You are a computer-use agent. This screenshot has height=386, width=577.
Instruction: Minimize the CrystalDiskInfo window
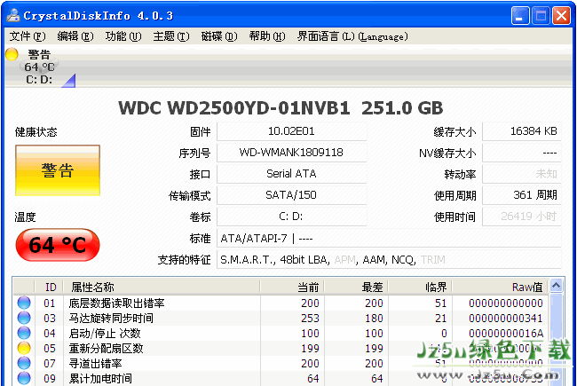(x=520, y=16)
